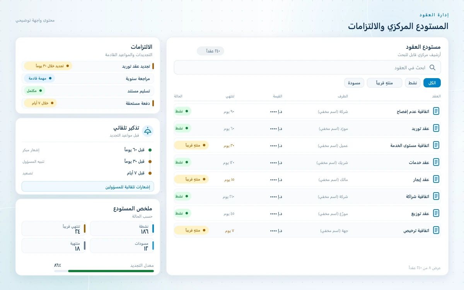Click إشعارات تلقائية للمسؤولين banner
Screen dimensions: 464x290
coord(88,187)
